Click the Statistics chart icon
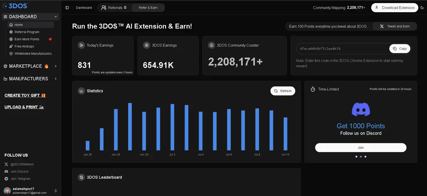 (81, 91)
